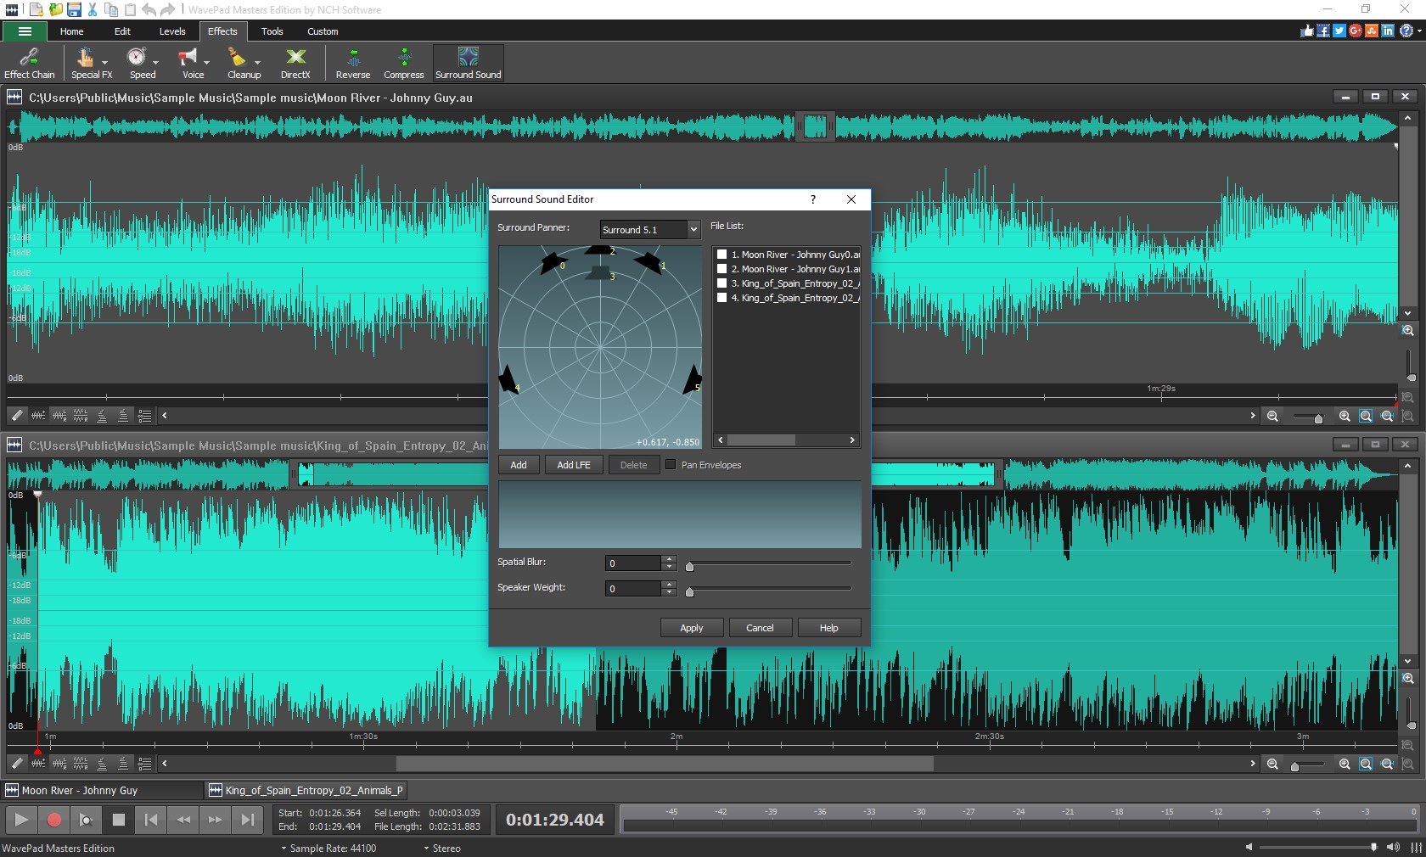This screenshot has width=1426, height=857.
Task: Open the Effect Chain panel
Action: click(29, 61)
